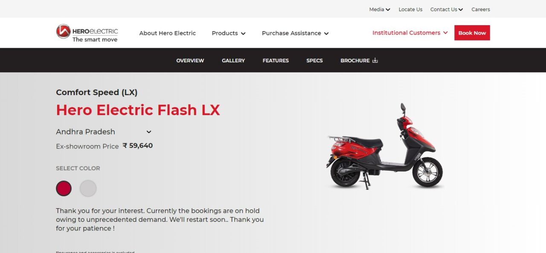Open the Locate Us link
Viewport: 546px width, 253px height.
click(x=410, y=9)
